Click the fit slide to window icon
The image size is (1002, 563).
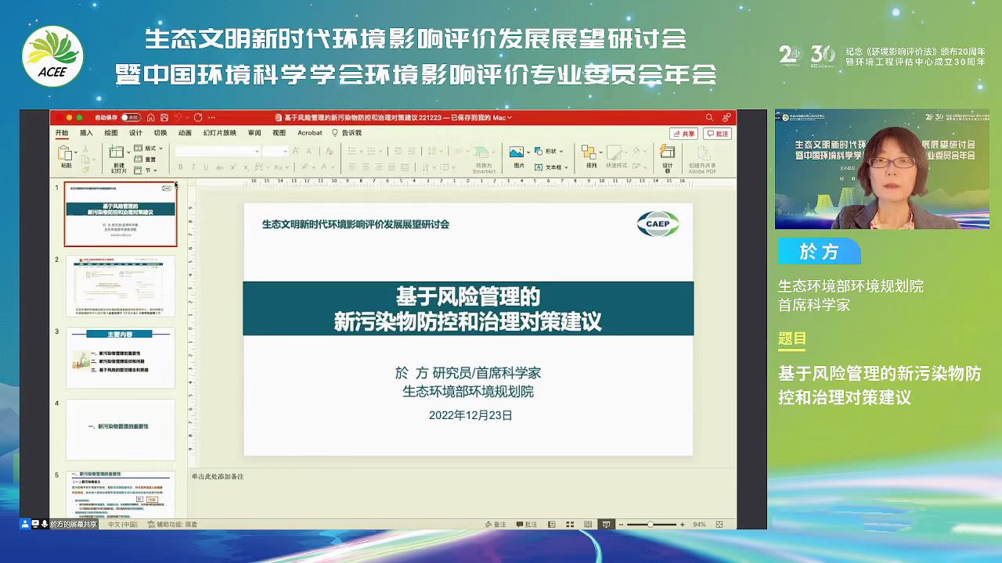719,524
